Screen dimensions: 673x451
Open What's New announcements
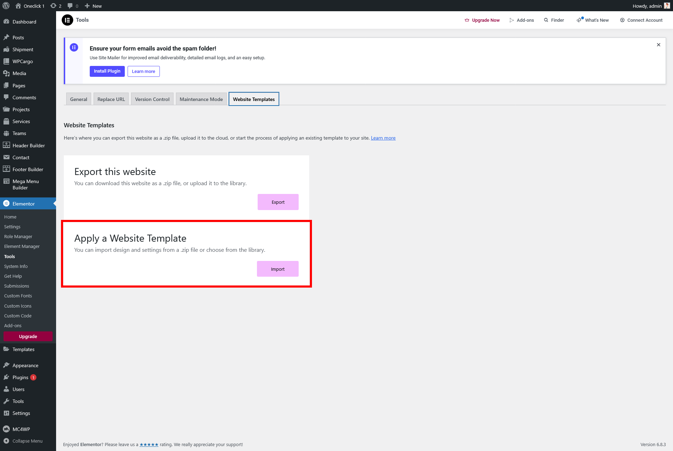pos(593,20)
